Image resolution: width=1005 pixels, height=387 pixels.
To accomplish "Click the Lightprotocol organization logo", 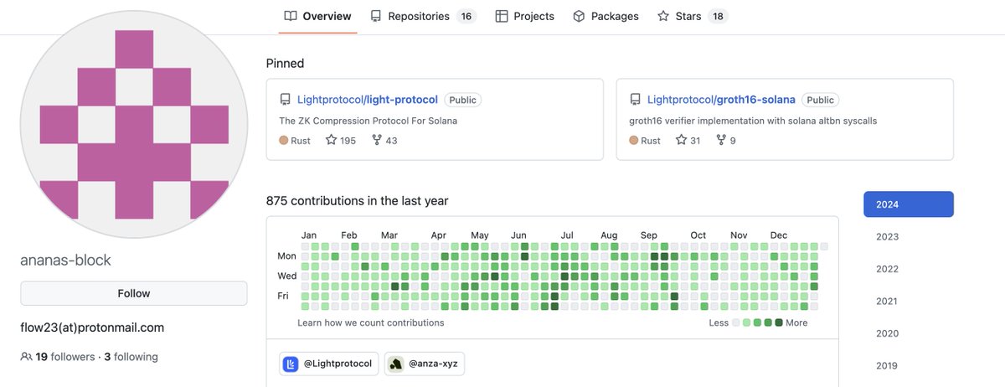I will click(x=291, y=364).
